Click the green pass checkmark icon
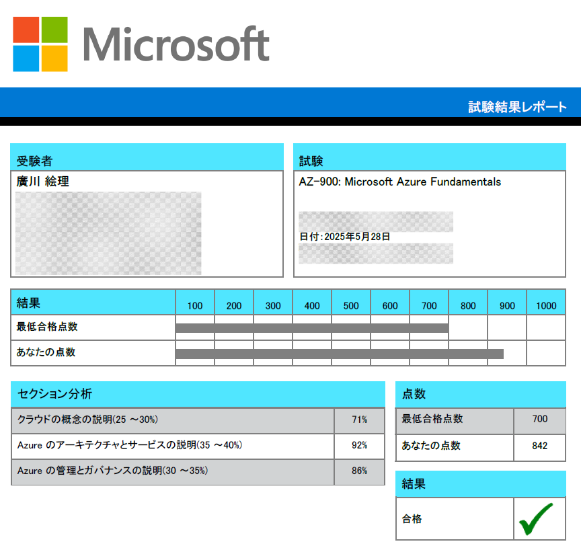The image size is (581, 550). [x=537, y=518]
